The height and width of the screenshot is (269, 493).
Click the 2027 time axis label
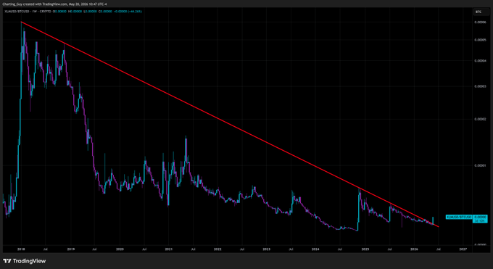[463, 249]
